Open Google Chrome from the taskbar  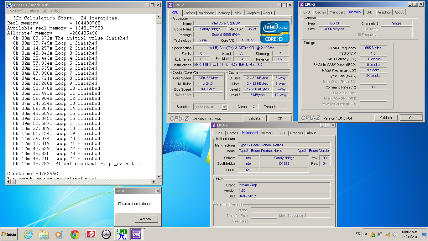(75, 234)
